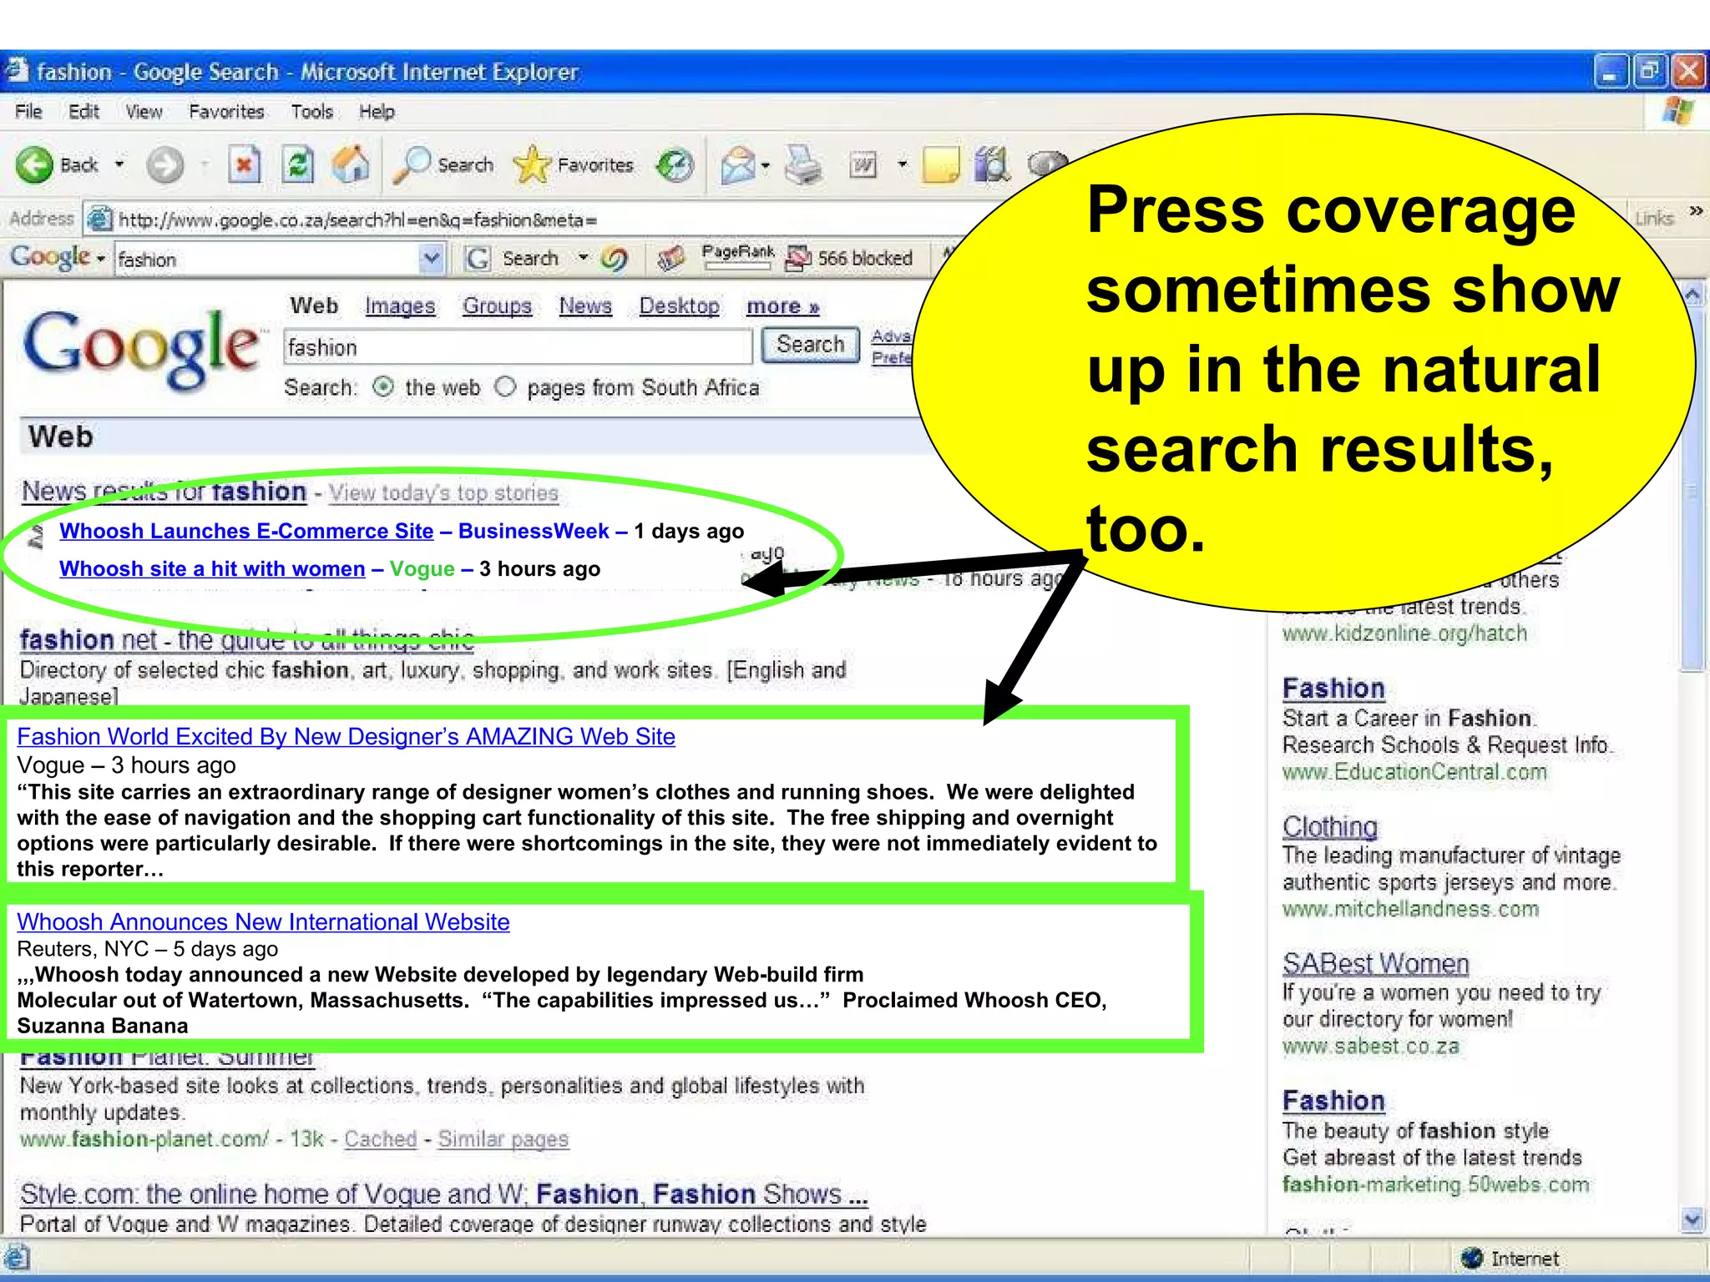
Task: Open Google toolbar logo menu dropdown
Action: click(x=101, y=260)
